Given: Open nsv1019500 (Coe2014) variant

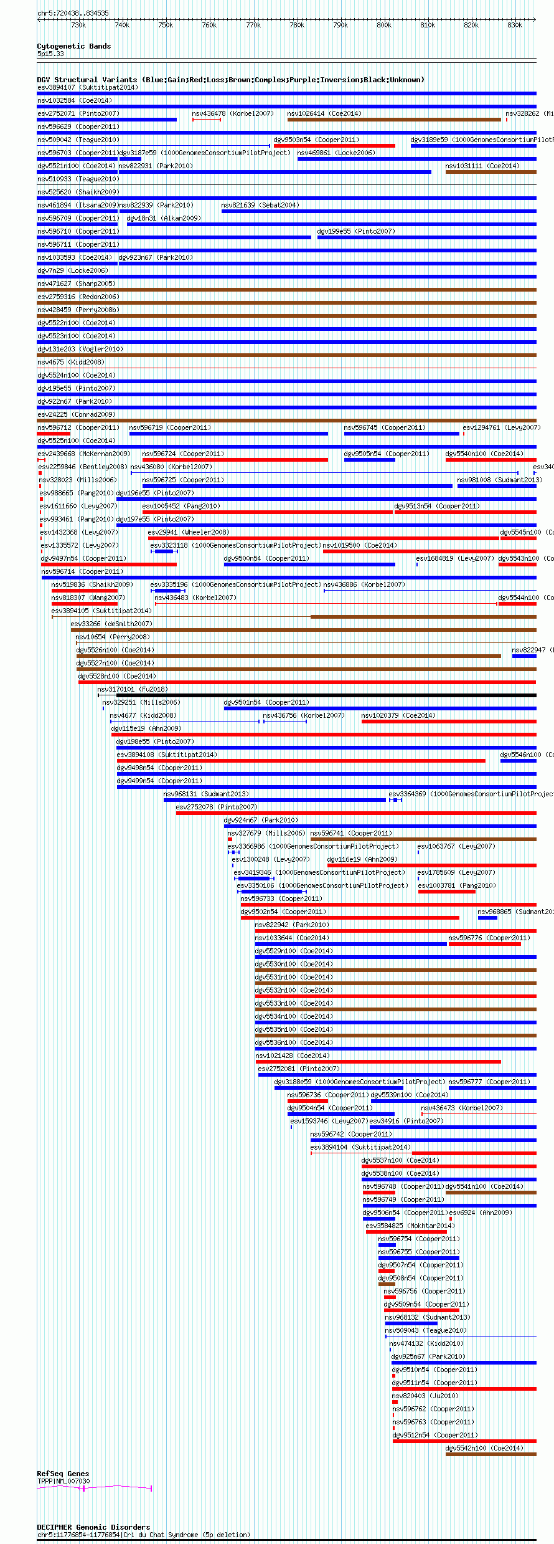Looking at the screenshot, I should point(360,545).
